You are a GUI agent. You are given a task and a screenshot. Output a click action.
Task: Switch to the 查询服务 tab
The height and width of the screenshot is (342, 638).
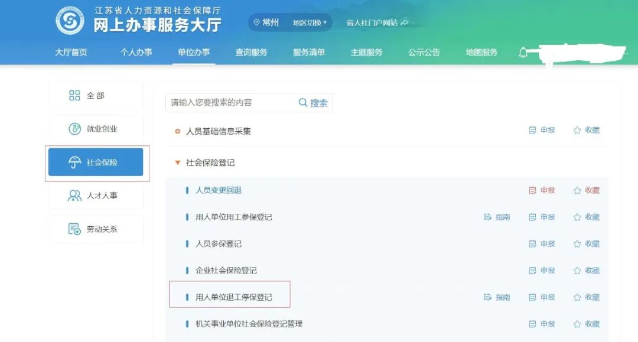pyautogui.click(x=251, y=52)
